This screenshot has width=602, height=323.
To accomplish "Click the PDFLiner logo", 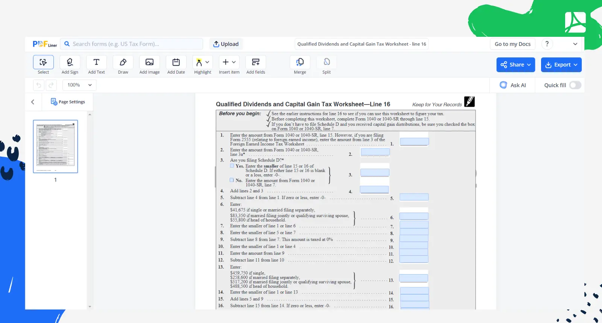I will point(44,44).
